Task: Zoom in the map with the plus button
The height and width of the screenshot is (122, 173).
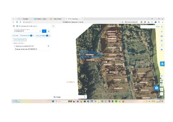Action: [x=162, y=89]
